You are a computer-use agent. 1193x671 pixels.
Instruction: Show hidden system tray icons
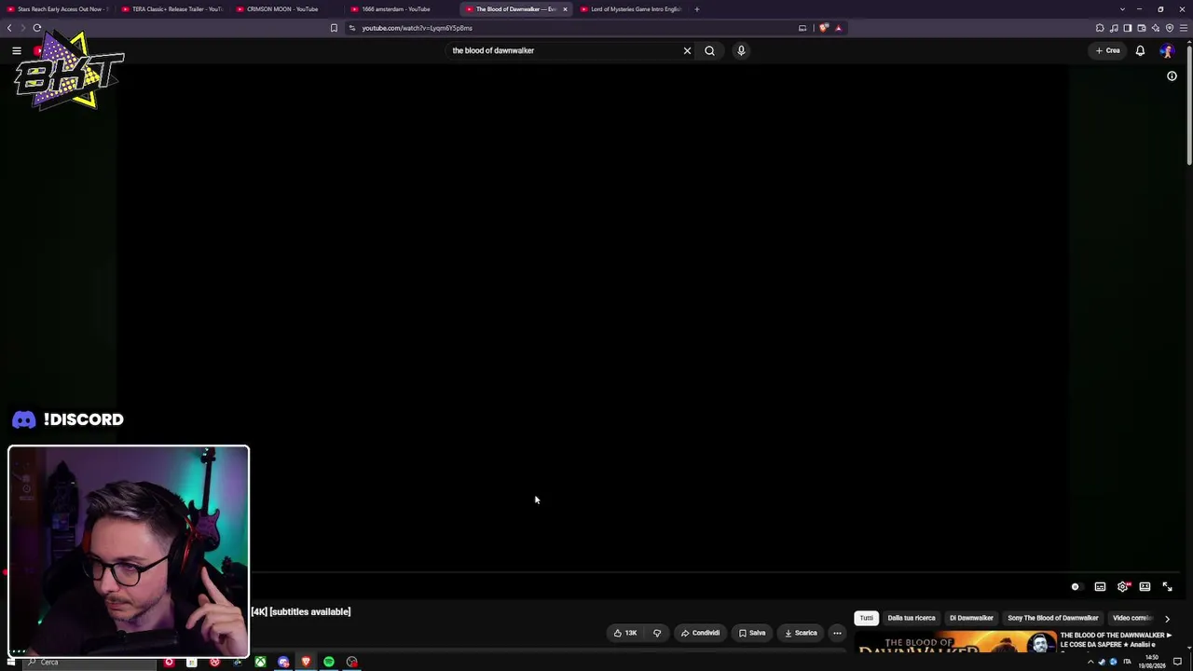(1090, 662)
